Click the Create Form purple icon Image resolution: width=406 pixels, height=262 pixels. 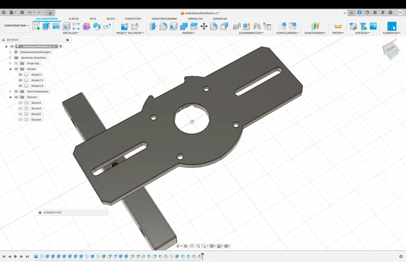[x=86, y=26]
